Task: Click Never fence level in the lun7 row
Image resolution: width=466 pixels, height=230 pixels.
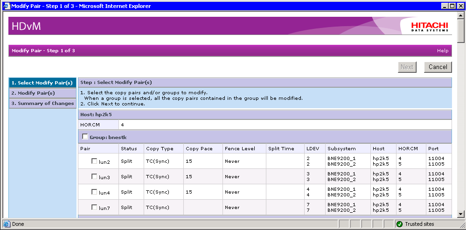Action: pos(232,208)
